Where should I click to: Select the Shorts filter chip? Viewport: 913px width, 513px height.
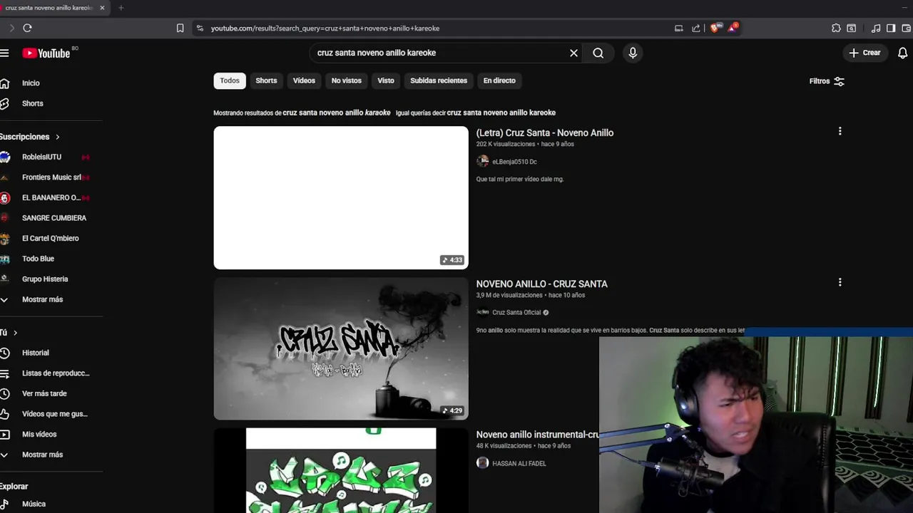click(x=266, y=81)
